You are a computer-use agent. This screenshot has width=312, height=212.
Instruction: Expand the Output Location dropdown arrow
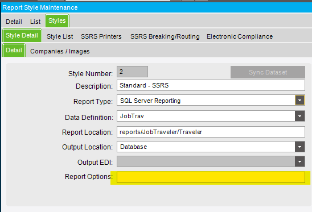point(299,147)
